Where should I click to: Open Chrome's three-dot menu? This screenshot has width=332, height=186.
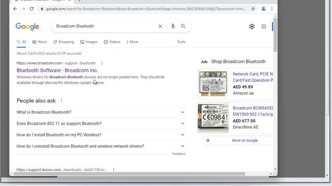pos(272,9)
